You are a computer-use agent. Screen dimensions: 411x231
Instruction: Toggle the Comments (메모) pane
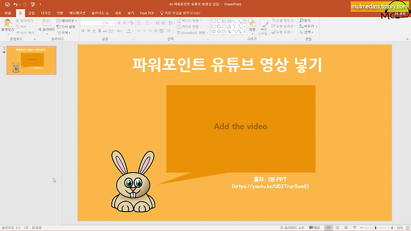315,228
